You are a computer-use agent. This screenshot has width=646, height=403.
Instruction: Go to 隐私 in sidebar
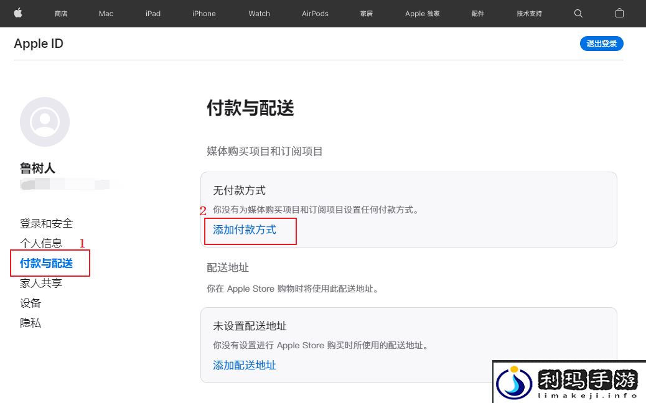[30, 323]
